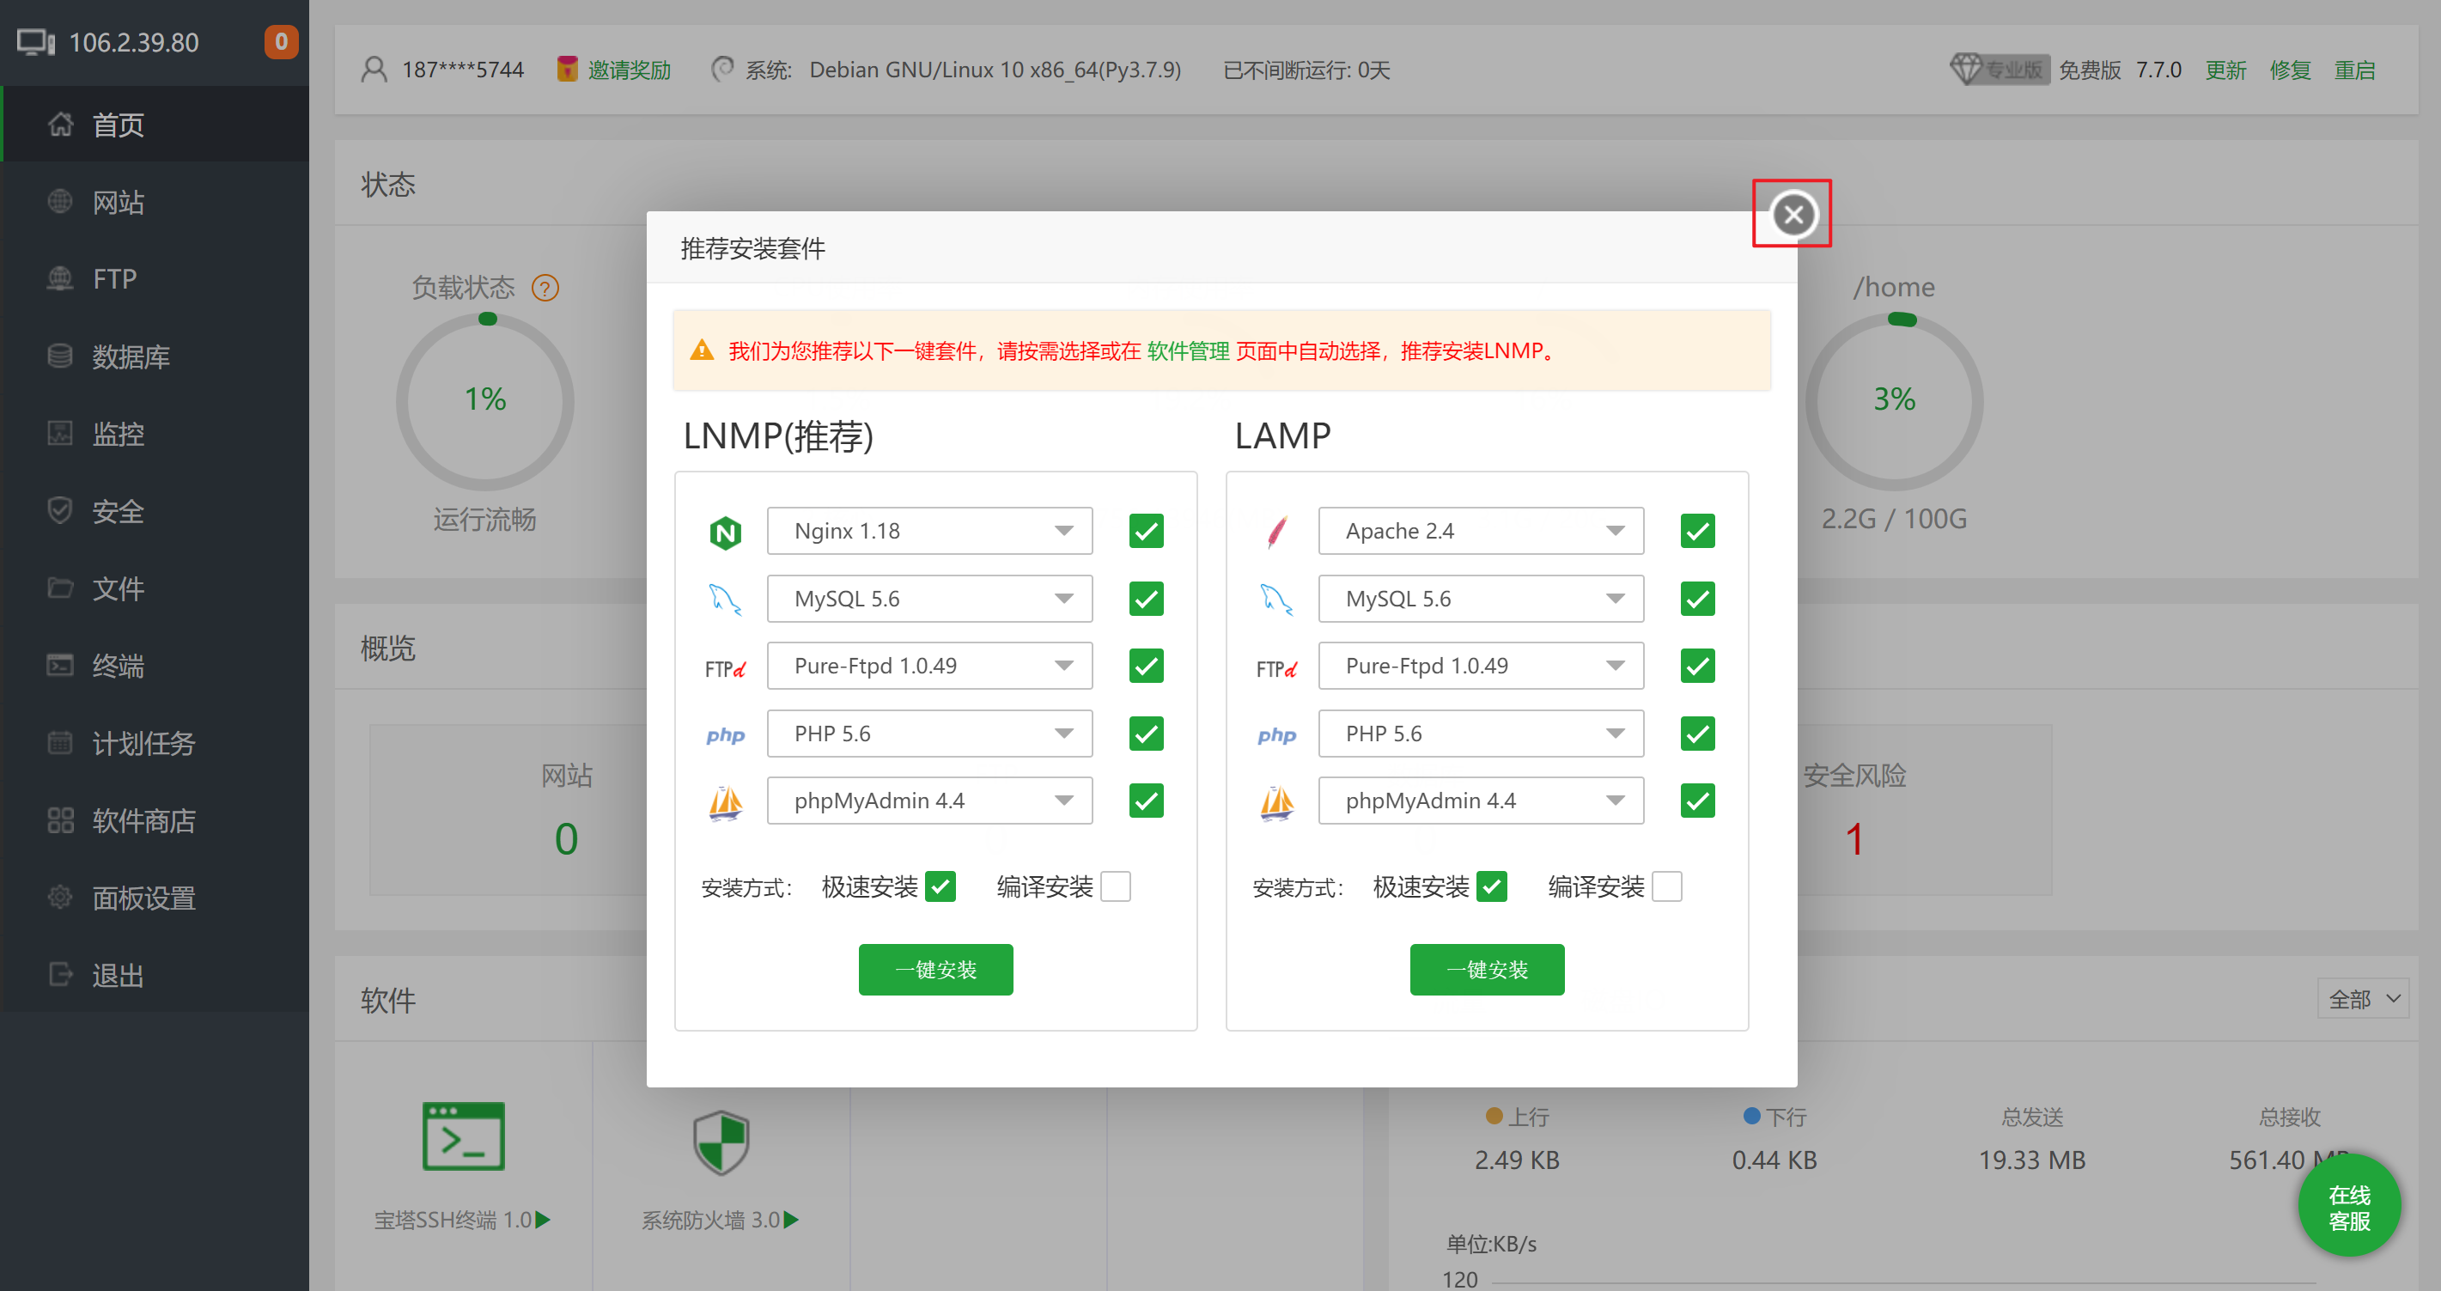The height and width of the screenshot is (1291, 2441).
Task: Click 一键安装 button under LNMP
Action: tap(935, 970)
